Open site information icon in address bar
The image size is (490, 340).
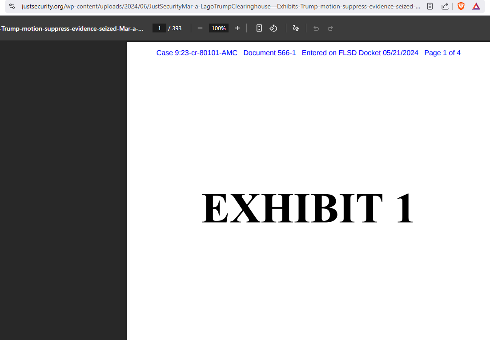[x=12, y=6]
